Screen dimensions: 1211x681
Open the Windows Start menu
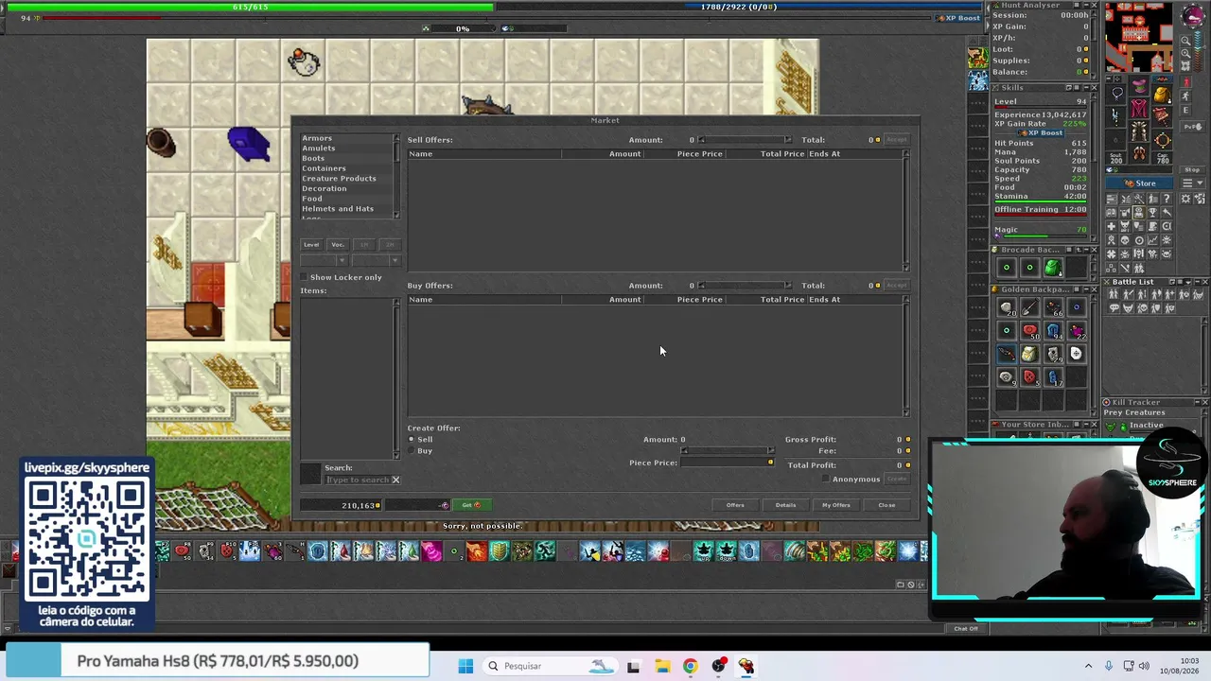point(465,666)
